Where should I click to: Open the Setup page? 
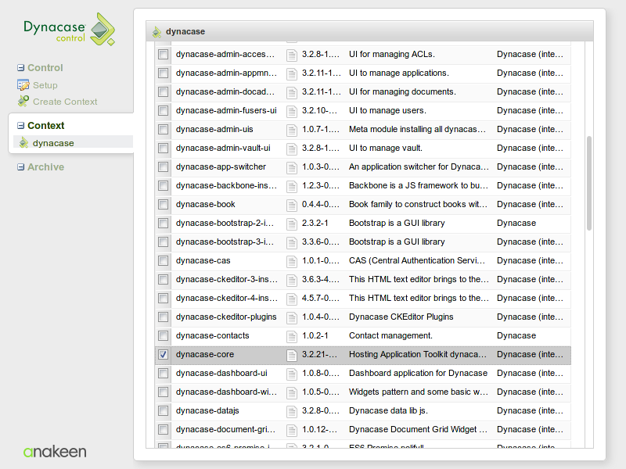[x=45, y=85]
